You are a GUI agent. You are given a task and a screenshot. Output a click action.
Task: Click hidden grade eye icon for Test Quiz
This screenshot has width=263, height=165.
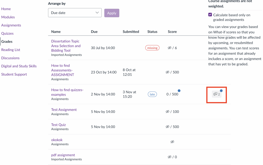[x=167, y=127]
